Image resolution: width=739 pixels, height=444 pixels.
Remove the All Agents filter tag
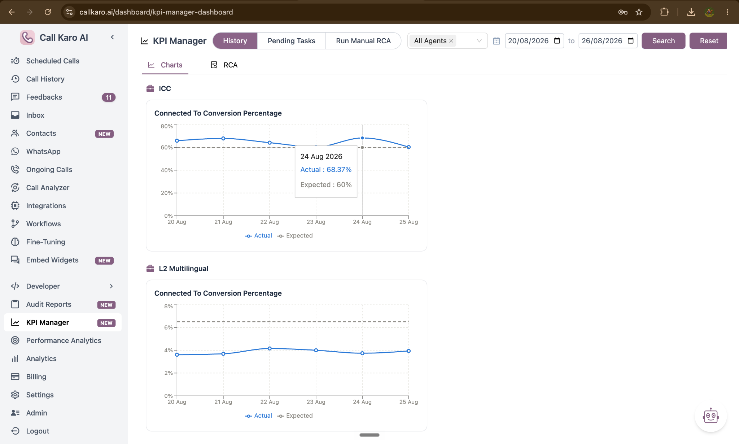[451, 41]
